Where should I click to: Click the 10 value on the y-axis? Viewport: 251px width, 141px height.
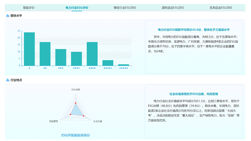[x=19, y=52]
